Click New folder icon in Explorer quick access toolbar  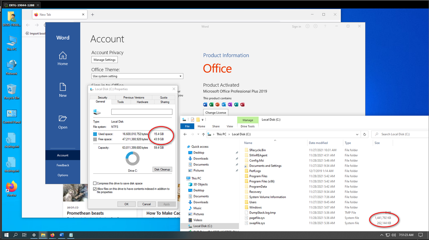click(198, 119)
